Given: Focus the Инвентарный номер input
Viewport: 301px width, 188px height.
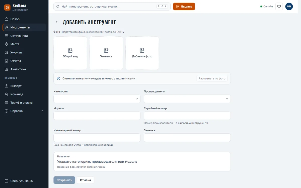Looking at the screenshot, I should (x=97, y=138).
